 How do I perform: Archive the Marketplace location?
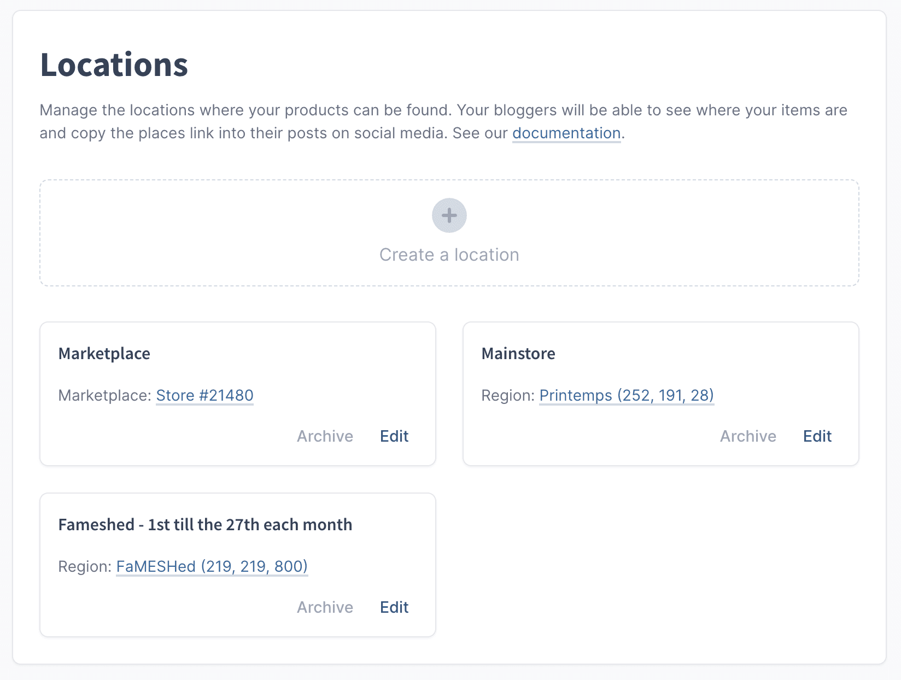point(325,436)
